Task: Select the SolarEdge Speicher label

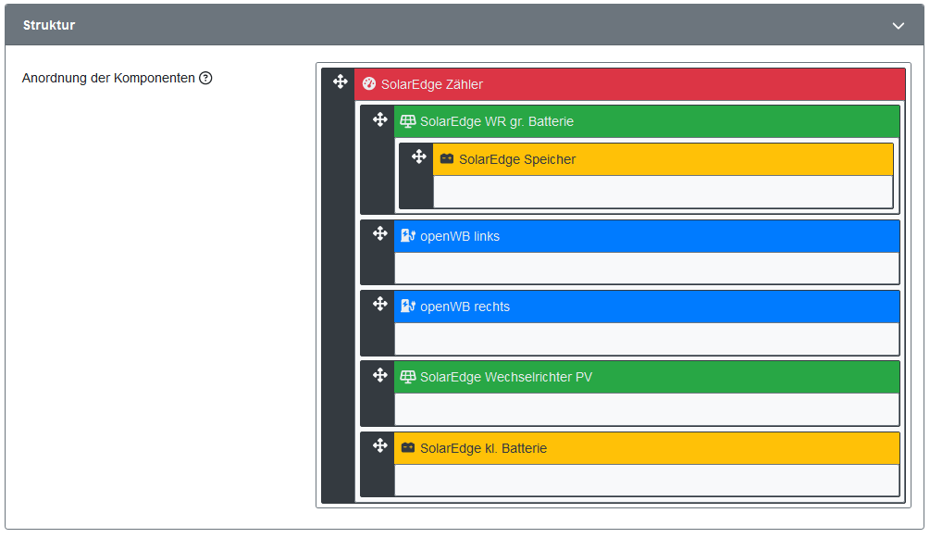Action: point(517,159)
